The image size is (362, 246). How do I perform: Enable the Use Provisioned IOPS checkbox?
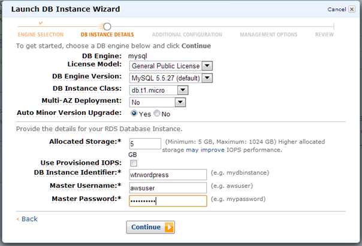pos(134,163)
